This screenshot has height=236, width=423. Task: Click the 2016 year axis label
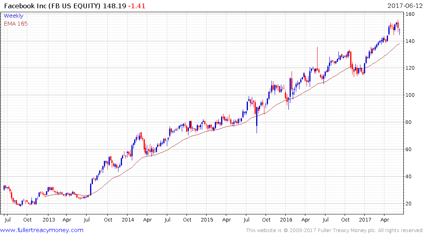pos(286,219)
